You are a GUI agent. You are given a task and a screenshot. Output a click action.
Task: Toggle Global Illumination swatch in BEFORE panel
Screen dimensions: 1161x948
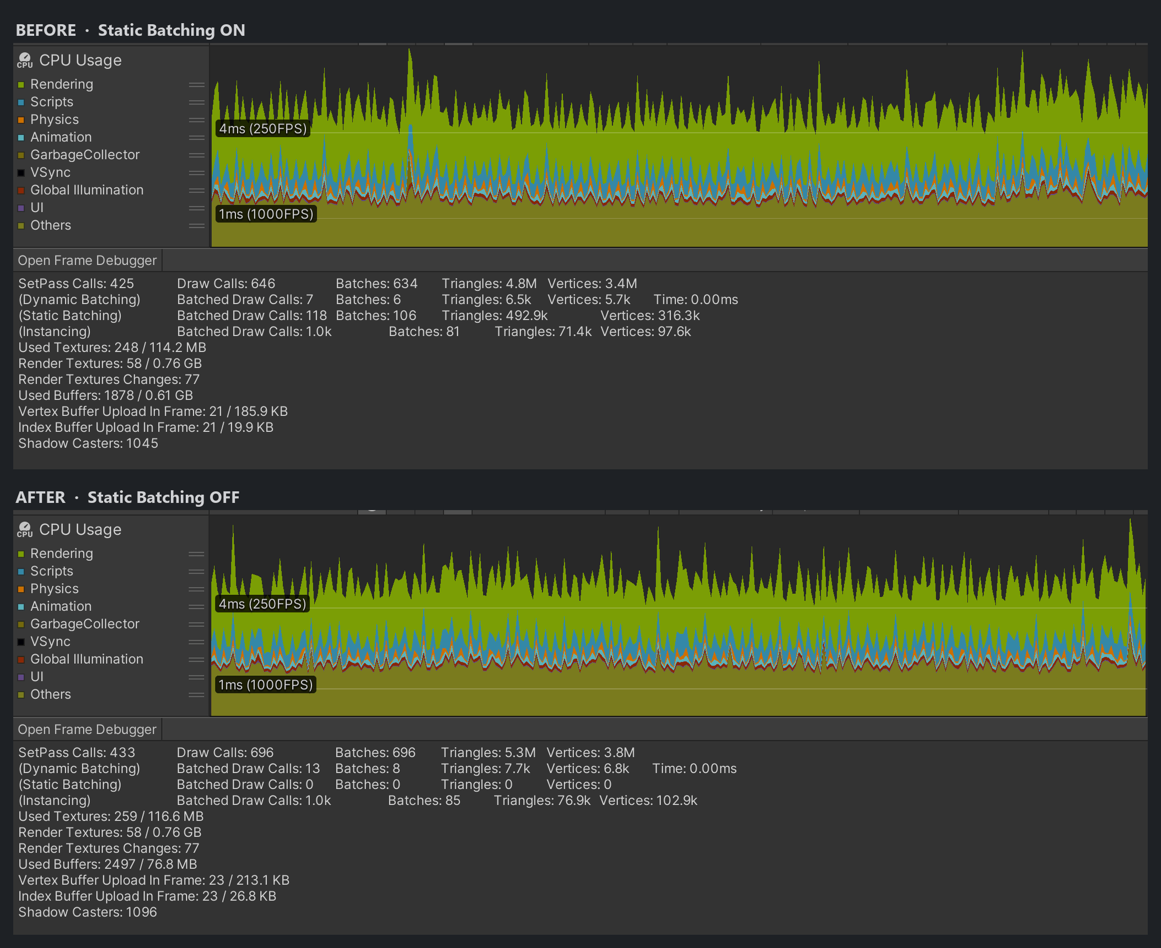point(21,191)
